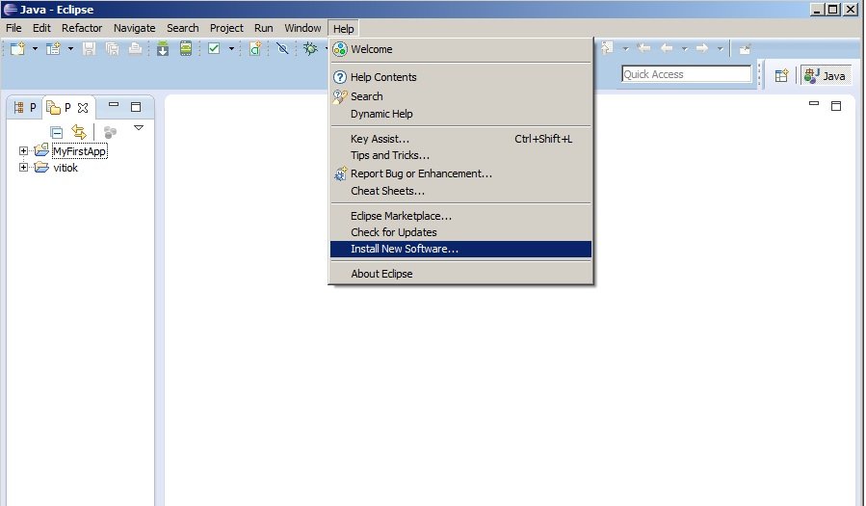Open the Package Explorer View Menu triangle
Image resolution: width=866 pixels, height=506 pixels.
click(139, 128)
